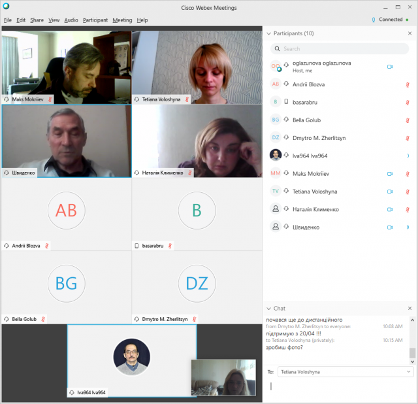
Task: Click the chat scrollbar up arrow
Action: point(412,320)
